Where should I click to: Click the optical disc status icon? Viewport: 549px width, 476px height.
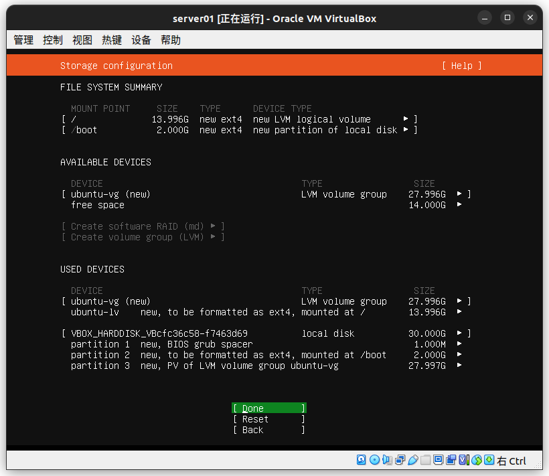click(374, 460)
